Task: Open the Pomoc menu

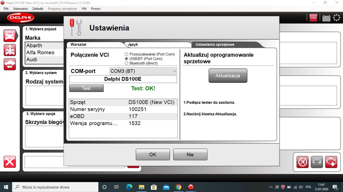Action: (x=96, y=9)
